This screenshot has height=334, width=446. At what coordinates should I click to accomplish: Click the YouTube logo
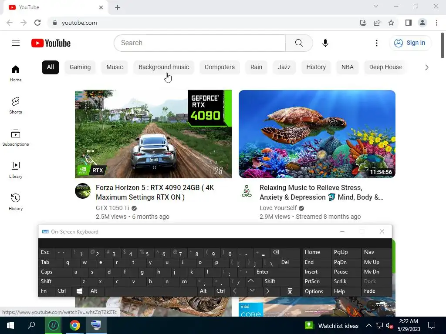[x=51, y=43]
